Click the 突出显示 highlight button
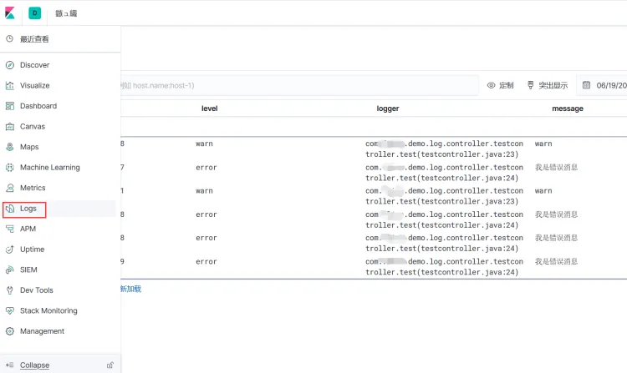The width and height of the screenshot is (627, 373). click(x=548, y=85)
